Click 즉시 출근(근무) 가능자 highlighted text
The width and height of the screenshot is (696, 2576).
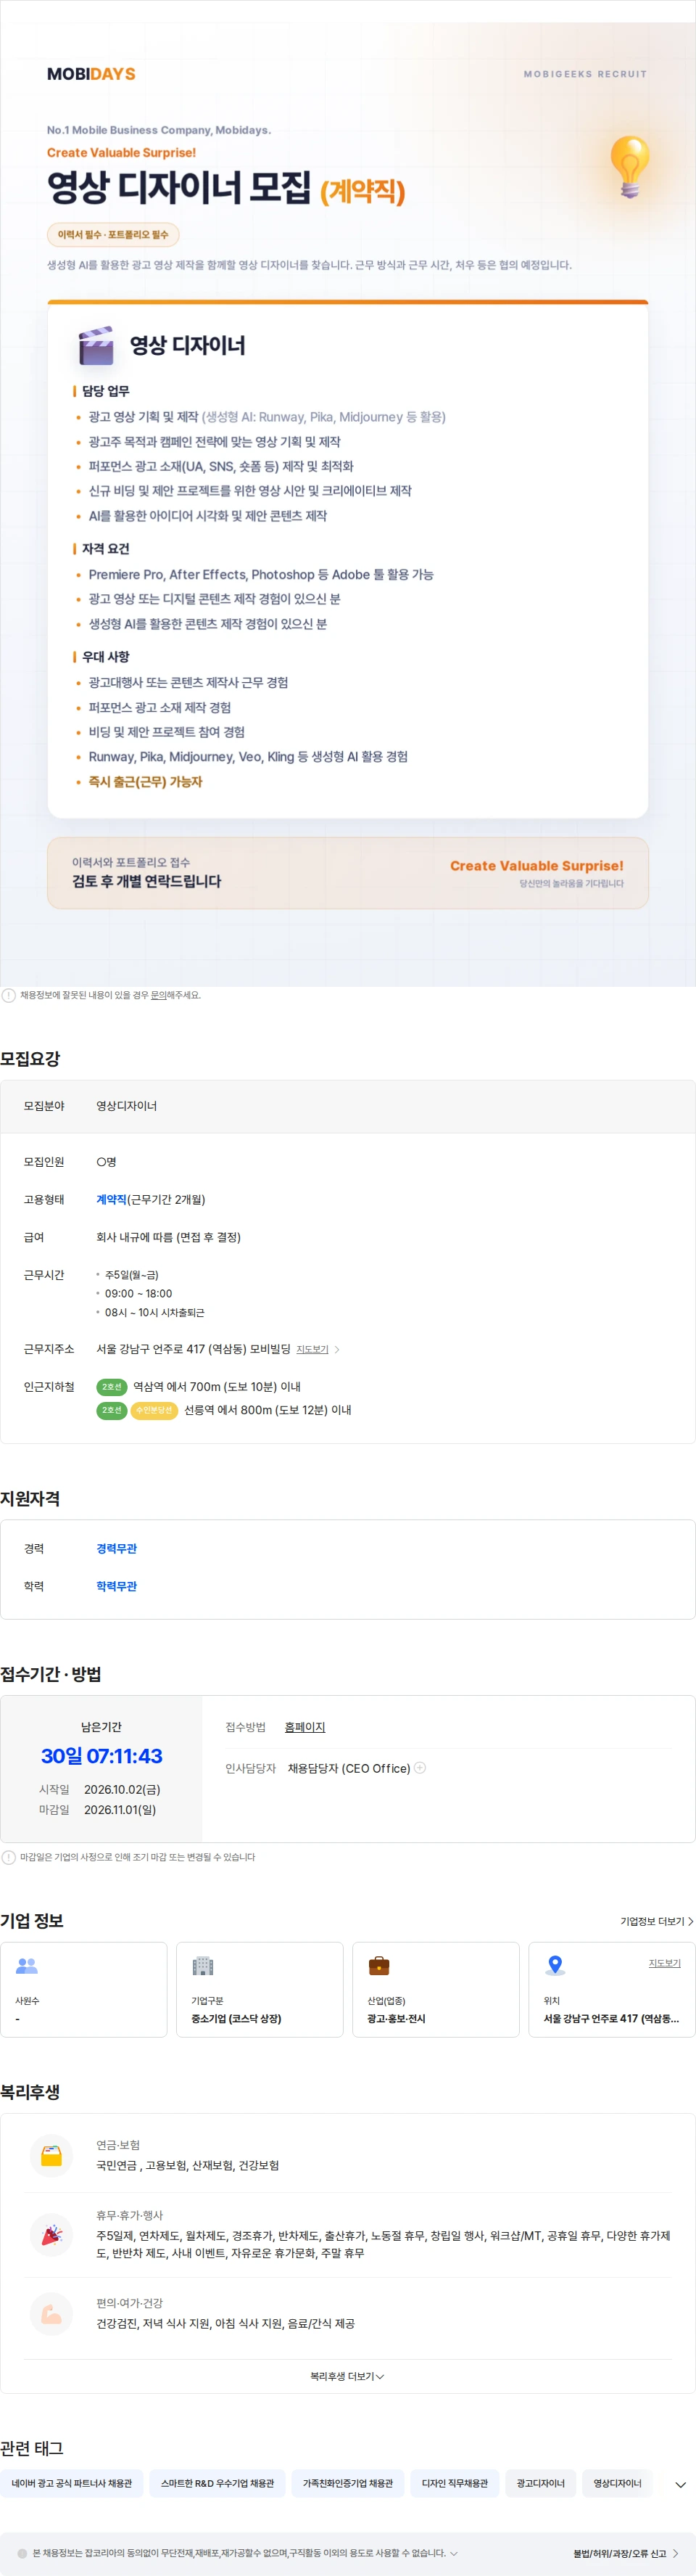[145, 782]
